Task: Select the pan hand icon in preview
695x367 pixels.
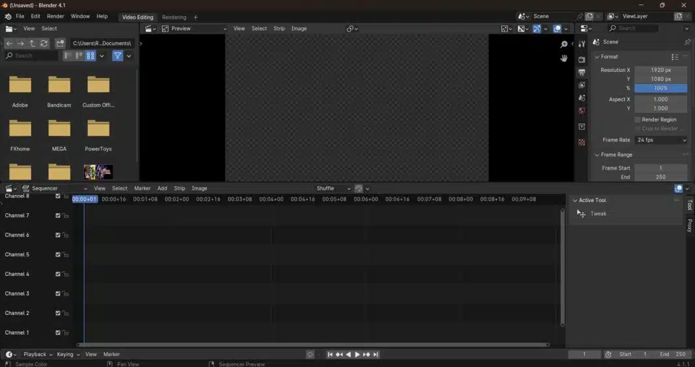Action: pyautogui.click(x=564, y=58)
